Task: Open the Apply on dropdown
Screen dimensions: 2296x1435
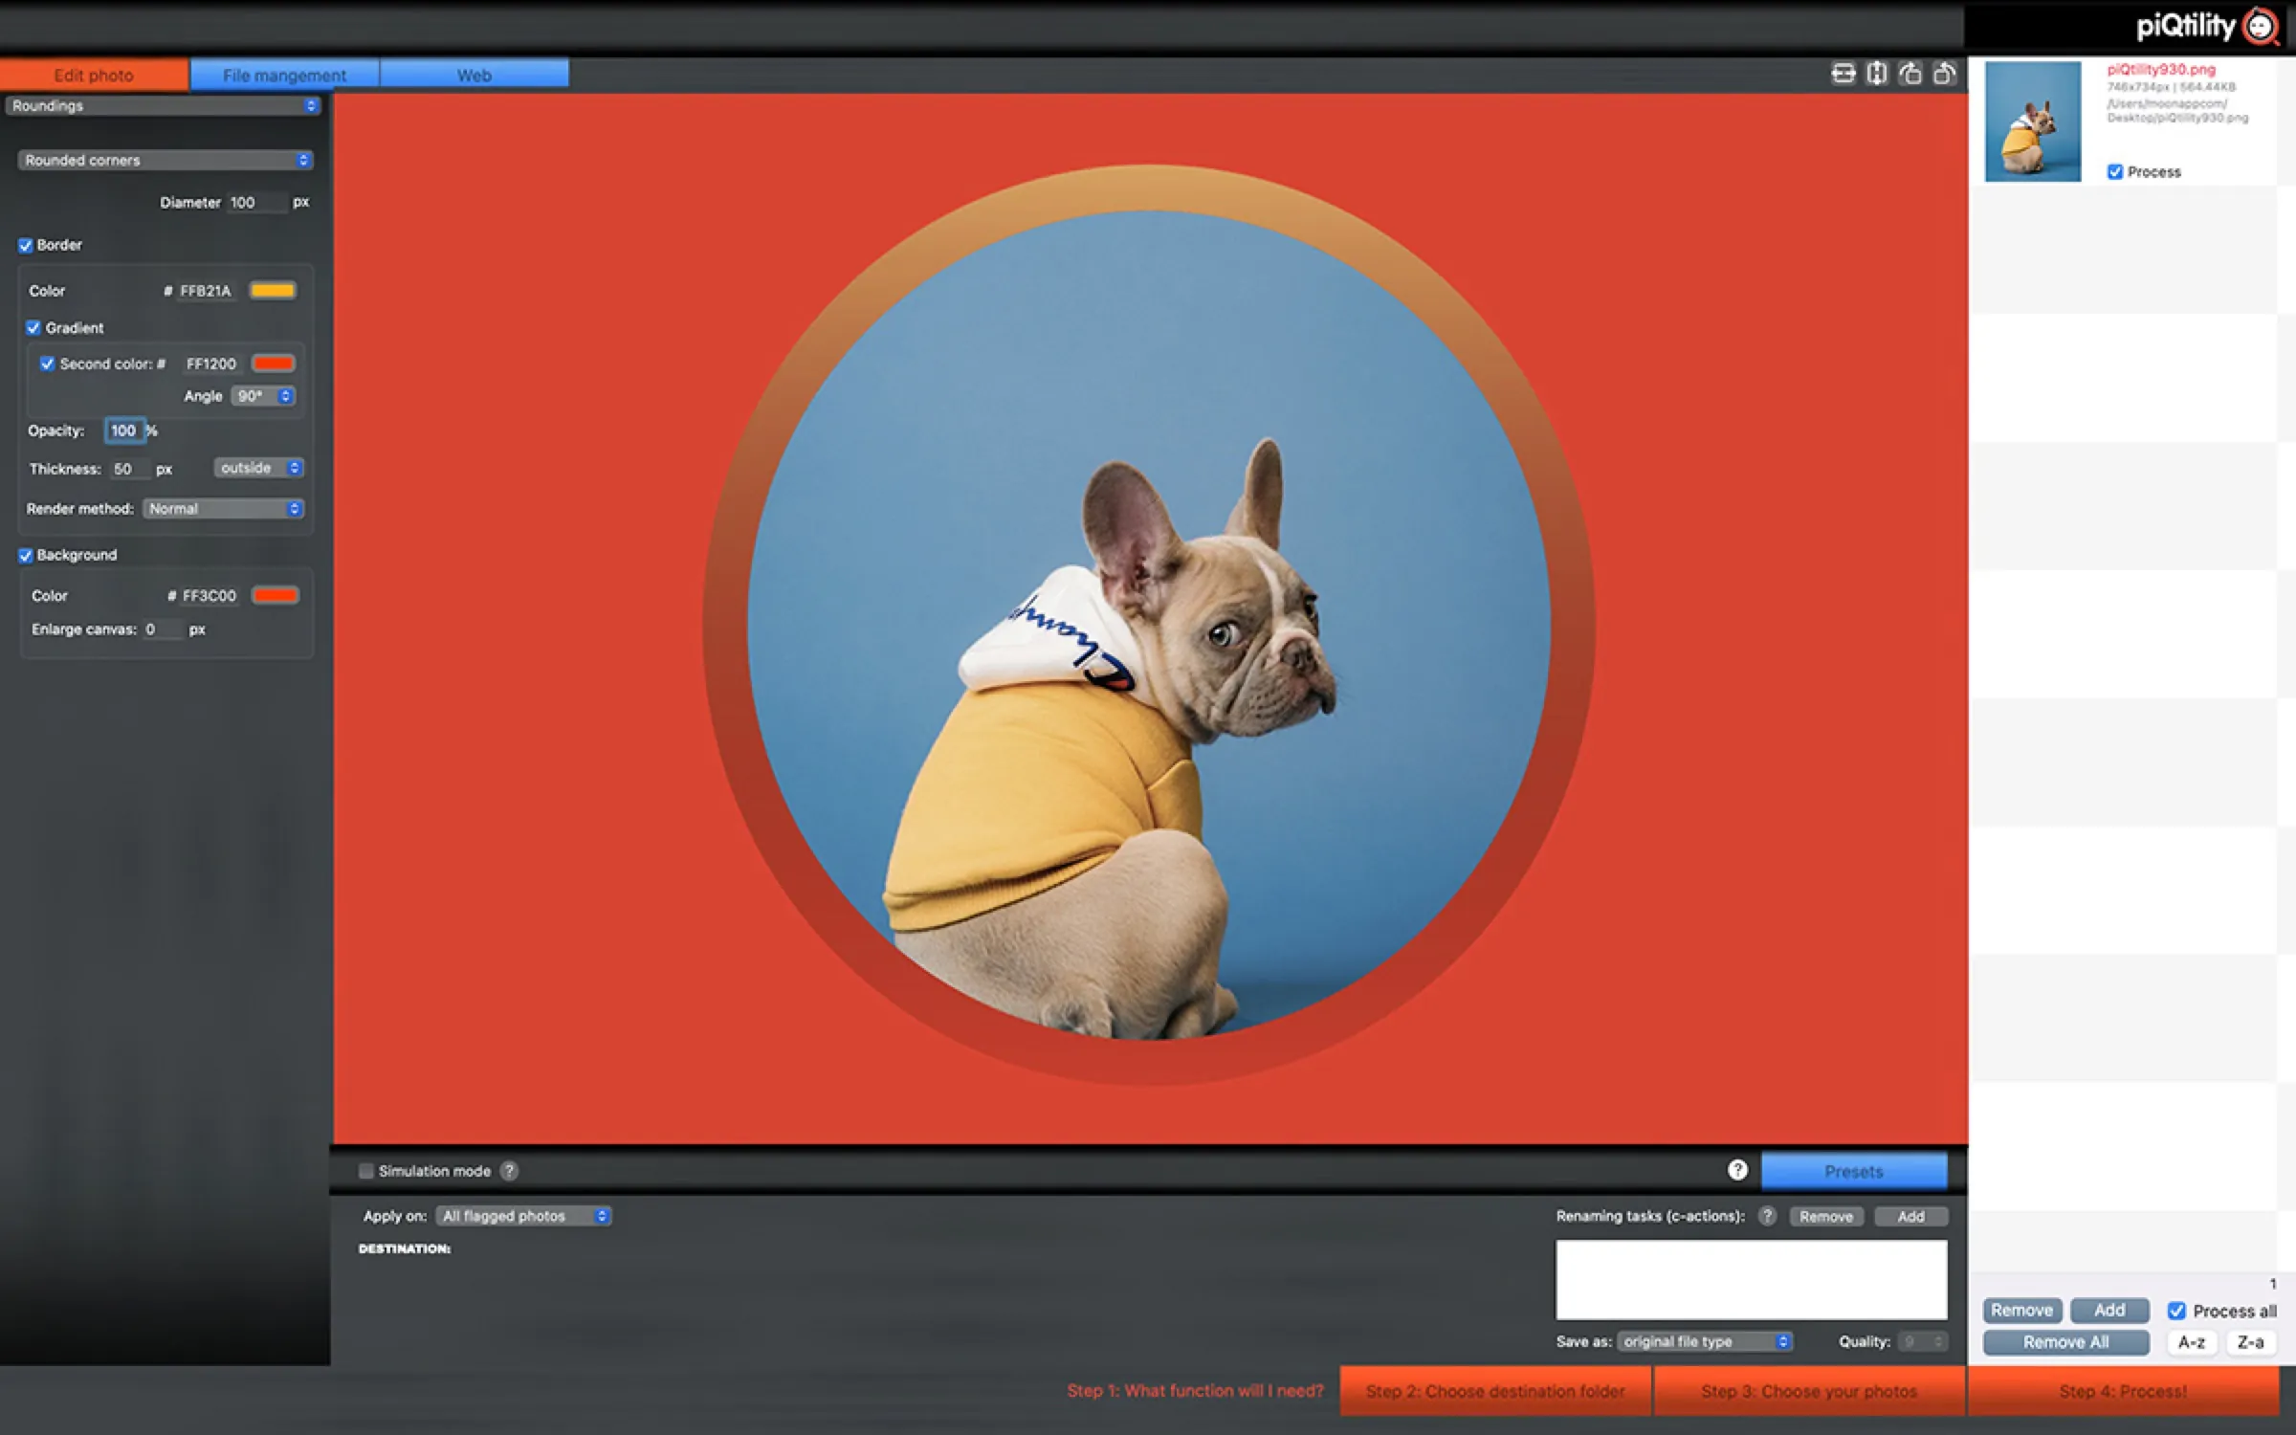Action: point(522,1216)
